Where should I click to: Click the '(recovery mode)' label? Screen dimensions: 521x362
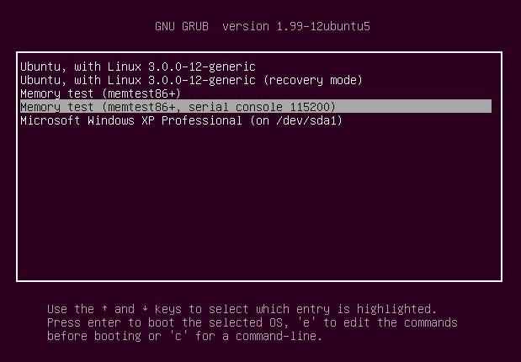pyautogui.click(x=312, y=80)
